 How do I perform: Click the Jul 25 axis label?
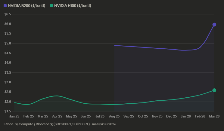pyautogui.click(x=100, y=116)
